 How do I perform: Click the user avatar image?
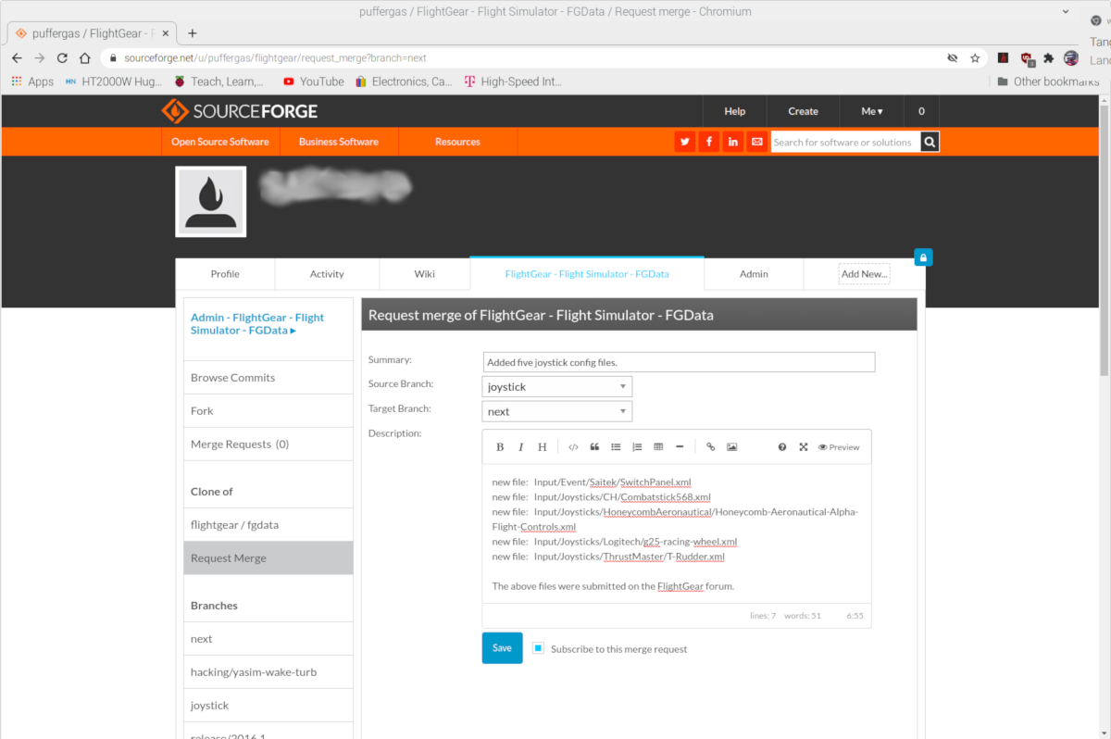211,201
